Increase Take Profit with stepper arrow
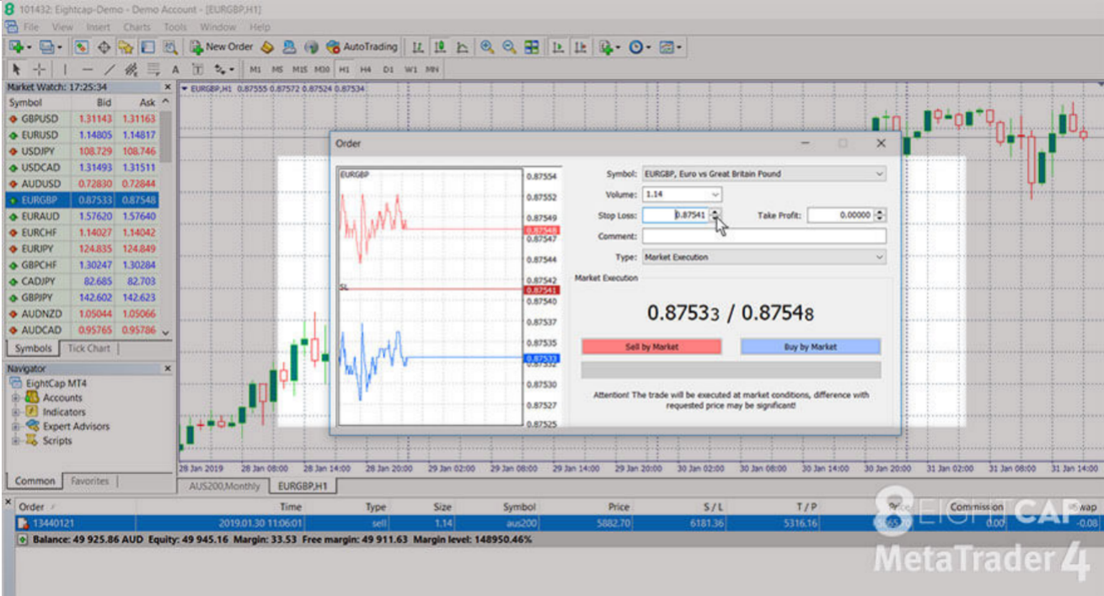 tap(881, 212)
